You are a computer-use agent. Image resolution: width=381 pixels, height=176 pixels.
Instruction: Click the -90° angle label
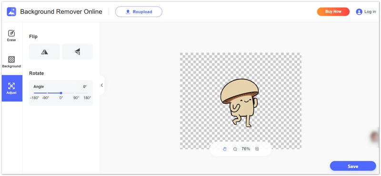click(45, 98)
